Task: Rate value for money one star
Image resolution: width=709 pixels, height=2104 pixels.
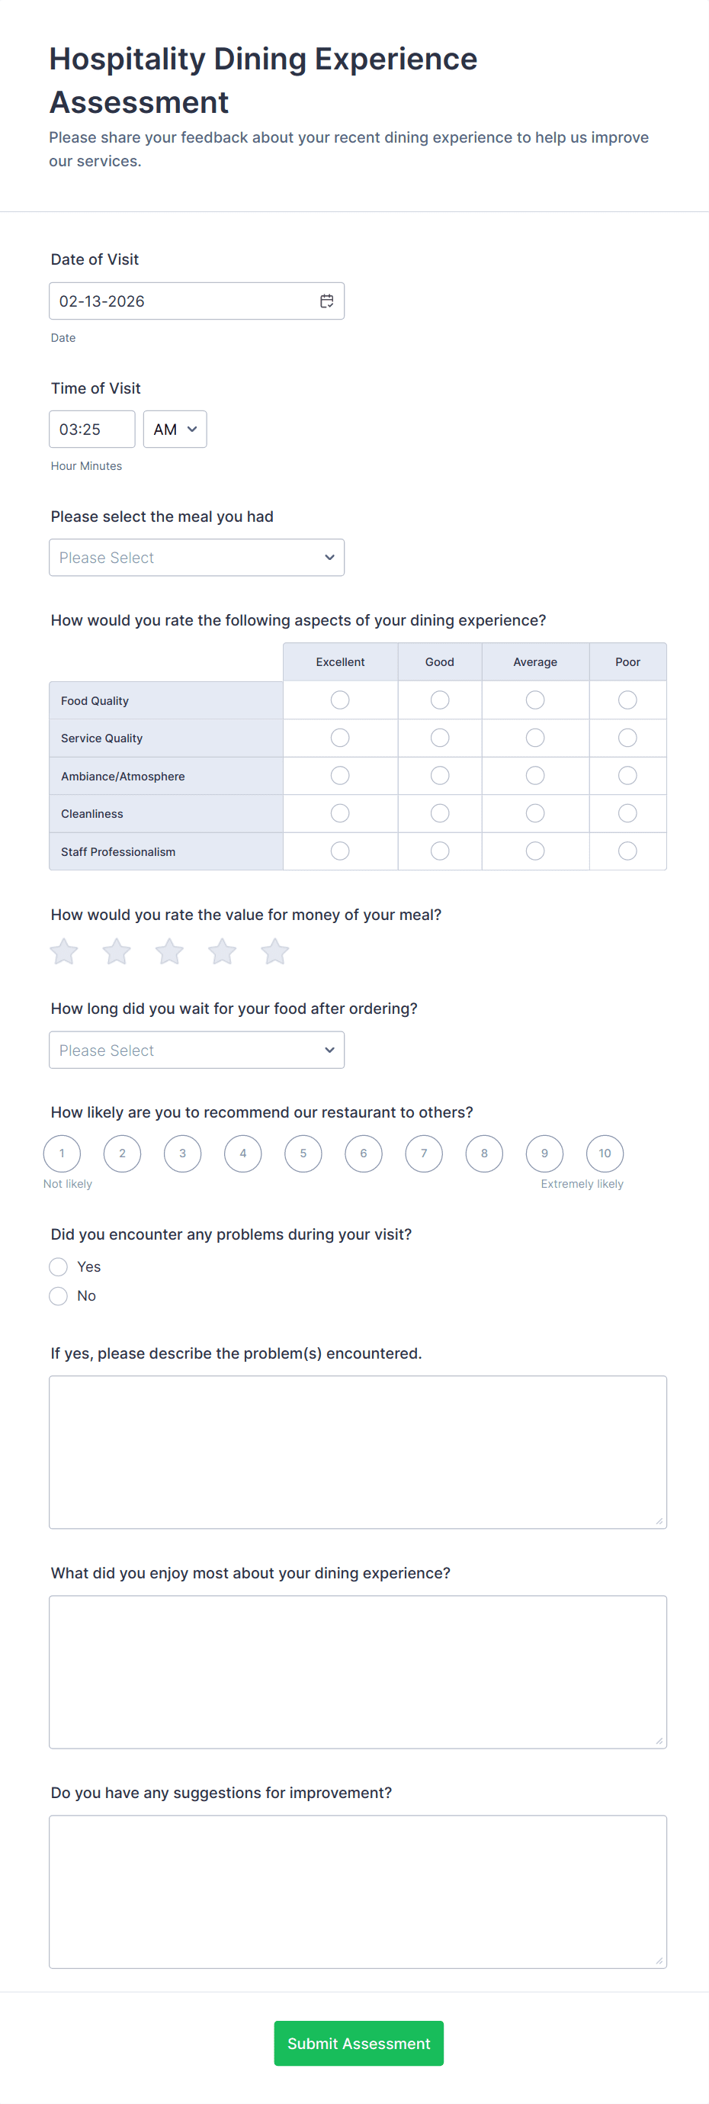Action: pyautogui.click(x=63, y=951)
